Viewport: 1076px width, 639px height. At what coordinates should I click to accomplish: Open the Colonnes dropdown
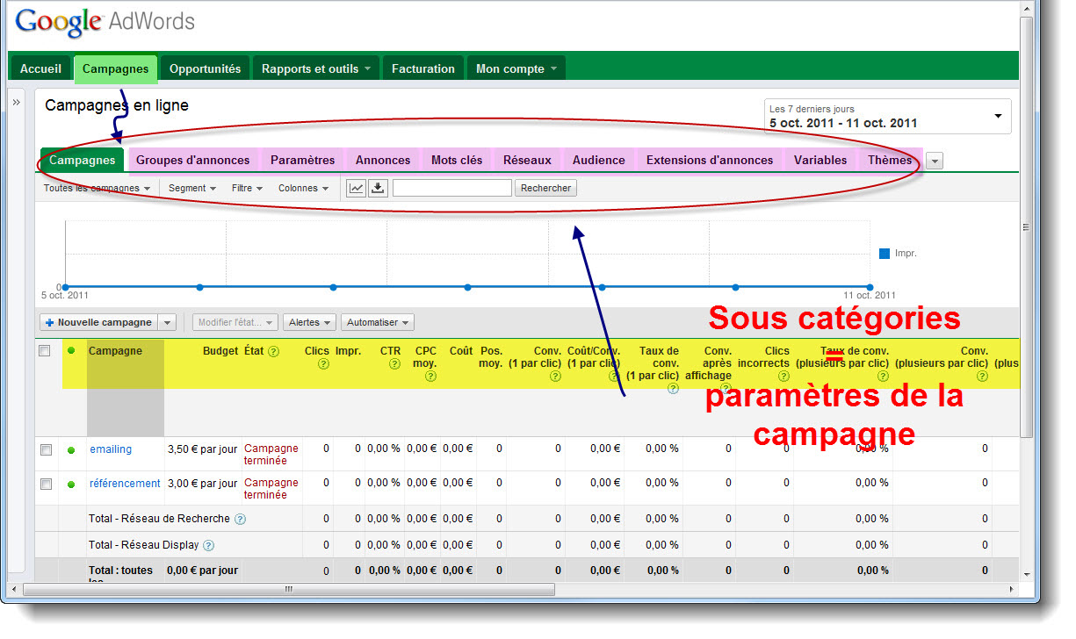303,188
